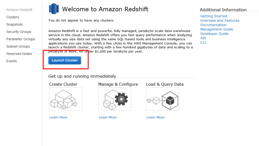View Reserved Nodes in sidebar
The width and height of the screenshot is (259, 146).
[x=19, y=54]
